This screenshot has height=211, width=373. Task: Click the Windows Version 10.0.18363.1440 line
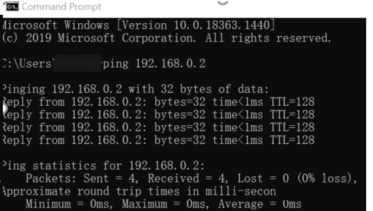click(139, 25)
